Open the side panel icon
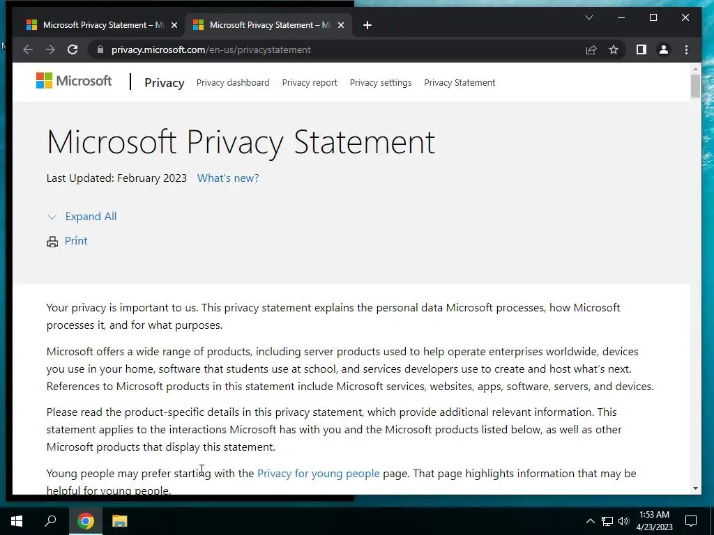This screenshot has height=535, width=714. (x=641, y=49)
